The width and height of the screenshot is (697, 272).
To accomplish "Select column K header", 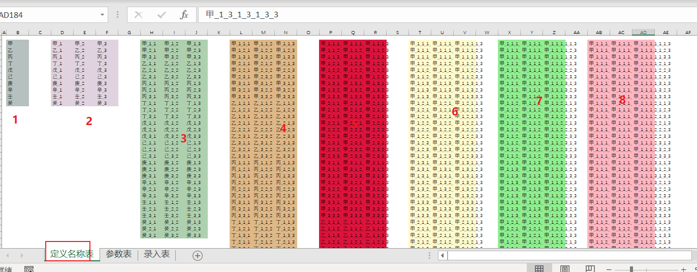I will pos(218,33).
